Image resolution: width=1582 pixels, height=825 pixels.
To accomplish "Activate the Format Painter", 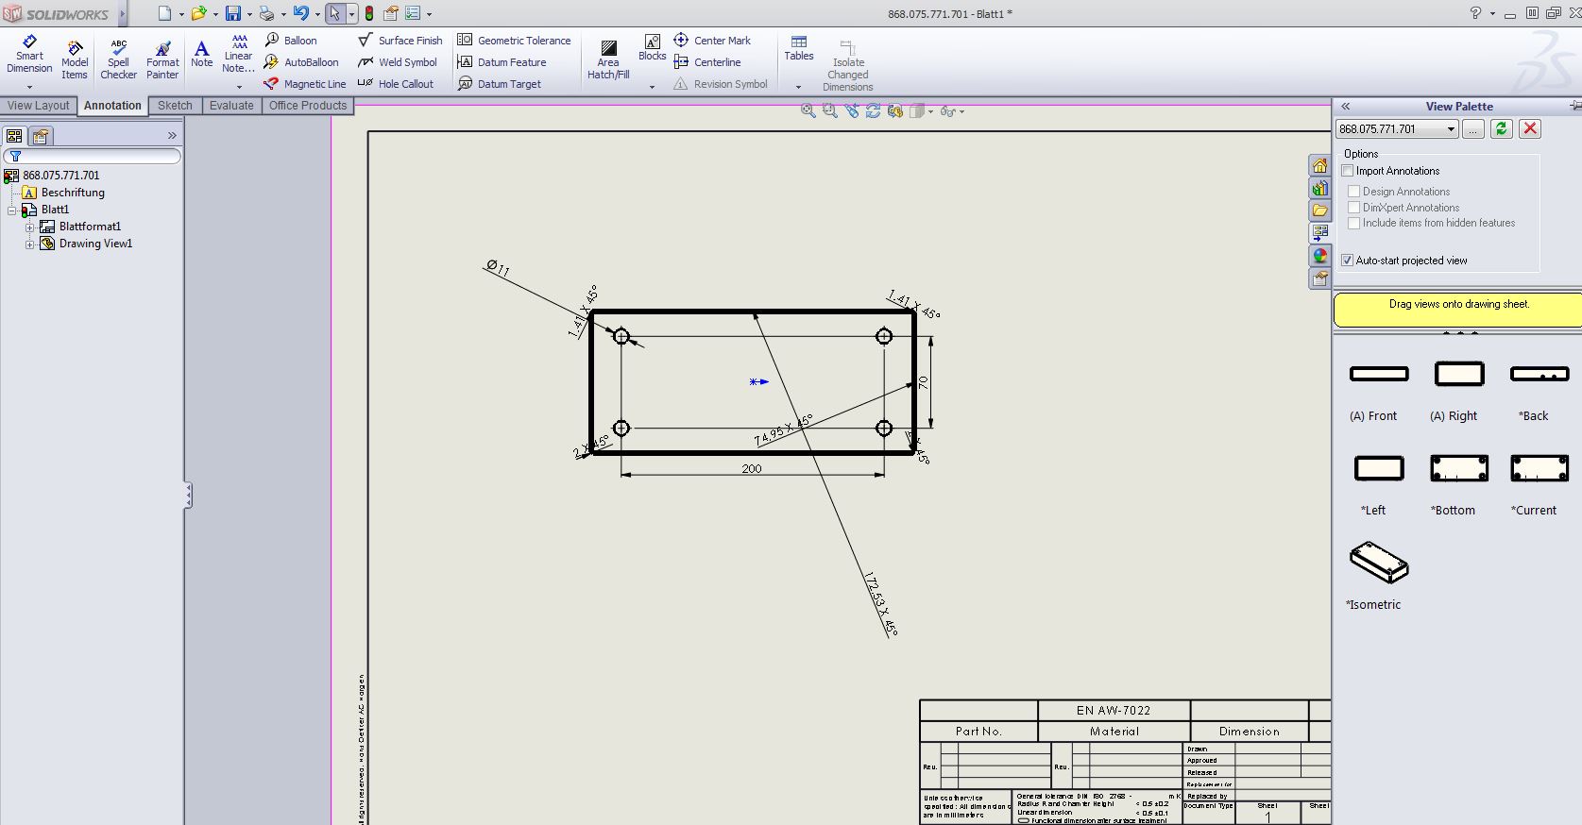I will coord(162,60).
